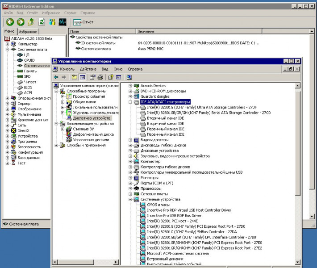
Task: Open Справка menu in Computer Management
Action: point(135,69)
